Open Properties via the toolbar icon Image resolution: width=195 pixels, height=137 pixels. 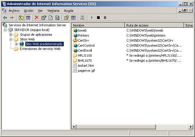tap(44, 18)
